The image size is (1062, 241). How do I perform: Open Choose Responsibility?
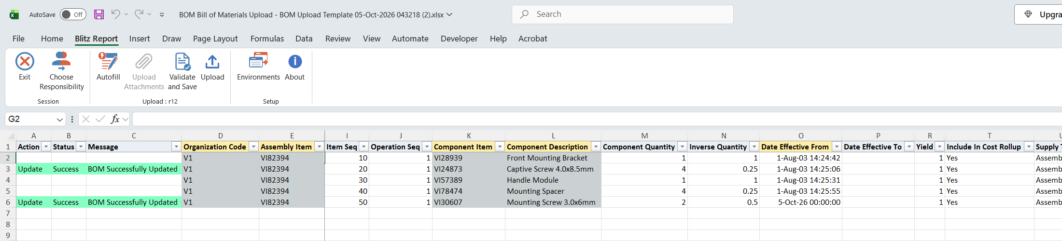click(61, 71)
